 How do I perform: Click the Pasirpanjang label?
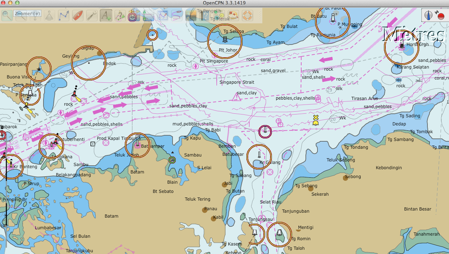(x=14, y=64)
